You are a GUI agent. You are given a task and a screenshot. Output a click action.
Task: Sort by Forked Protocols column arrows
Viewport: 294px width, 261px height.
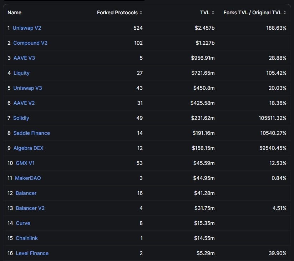click(x=141, y=13)
